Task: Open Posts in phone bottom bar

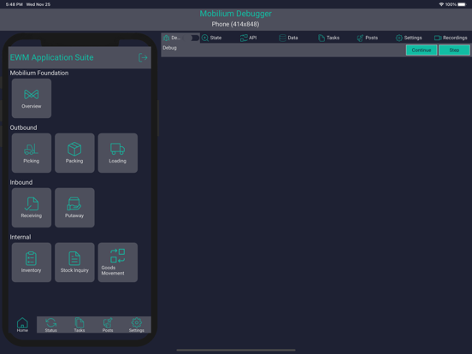Action: pos(108,325)
